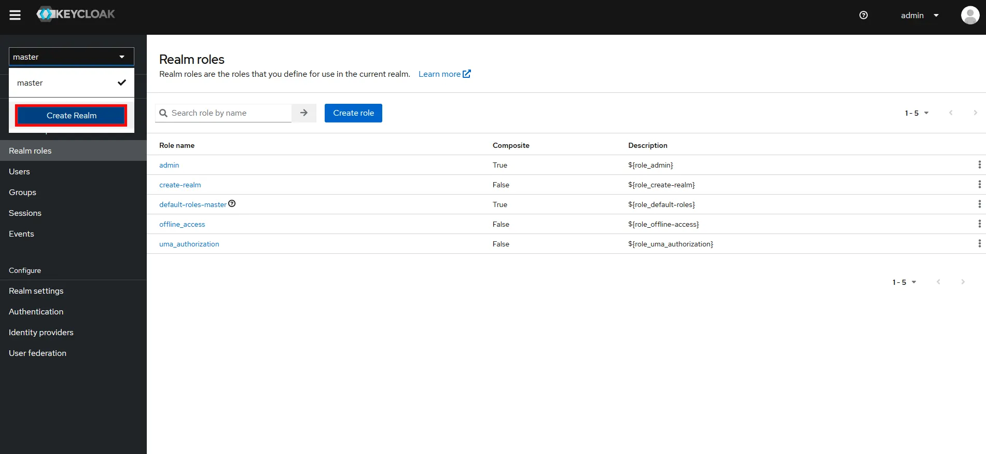
Task: Navigate to Groups in sidebar
Action: (73, 192)
